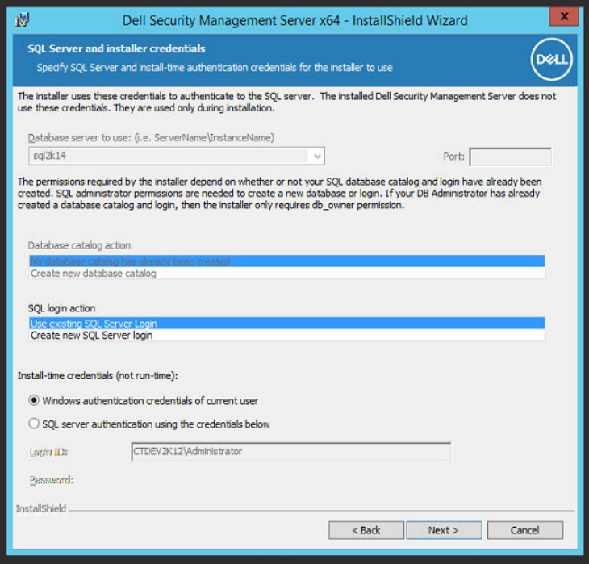This screenshot has width=589, height=564.
Task: Click the 'Install-time credentials (not run-time):' label
Action: (98, 375)
